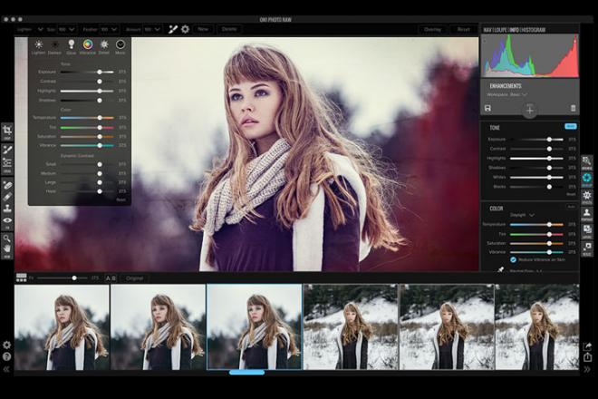Click the New button in top toolbar
Viewport: 598px width, 399px height.
click(x=203, y=29)
